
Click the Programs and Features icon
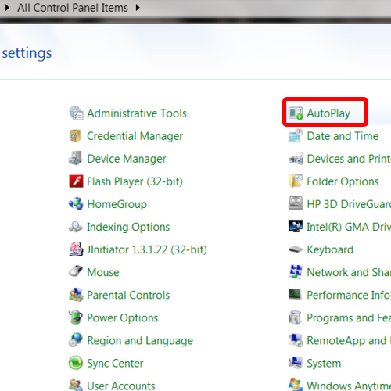296,317
